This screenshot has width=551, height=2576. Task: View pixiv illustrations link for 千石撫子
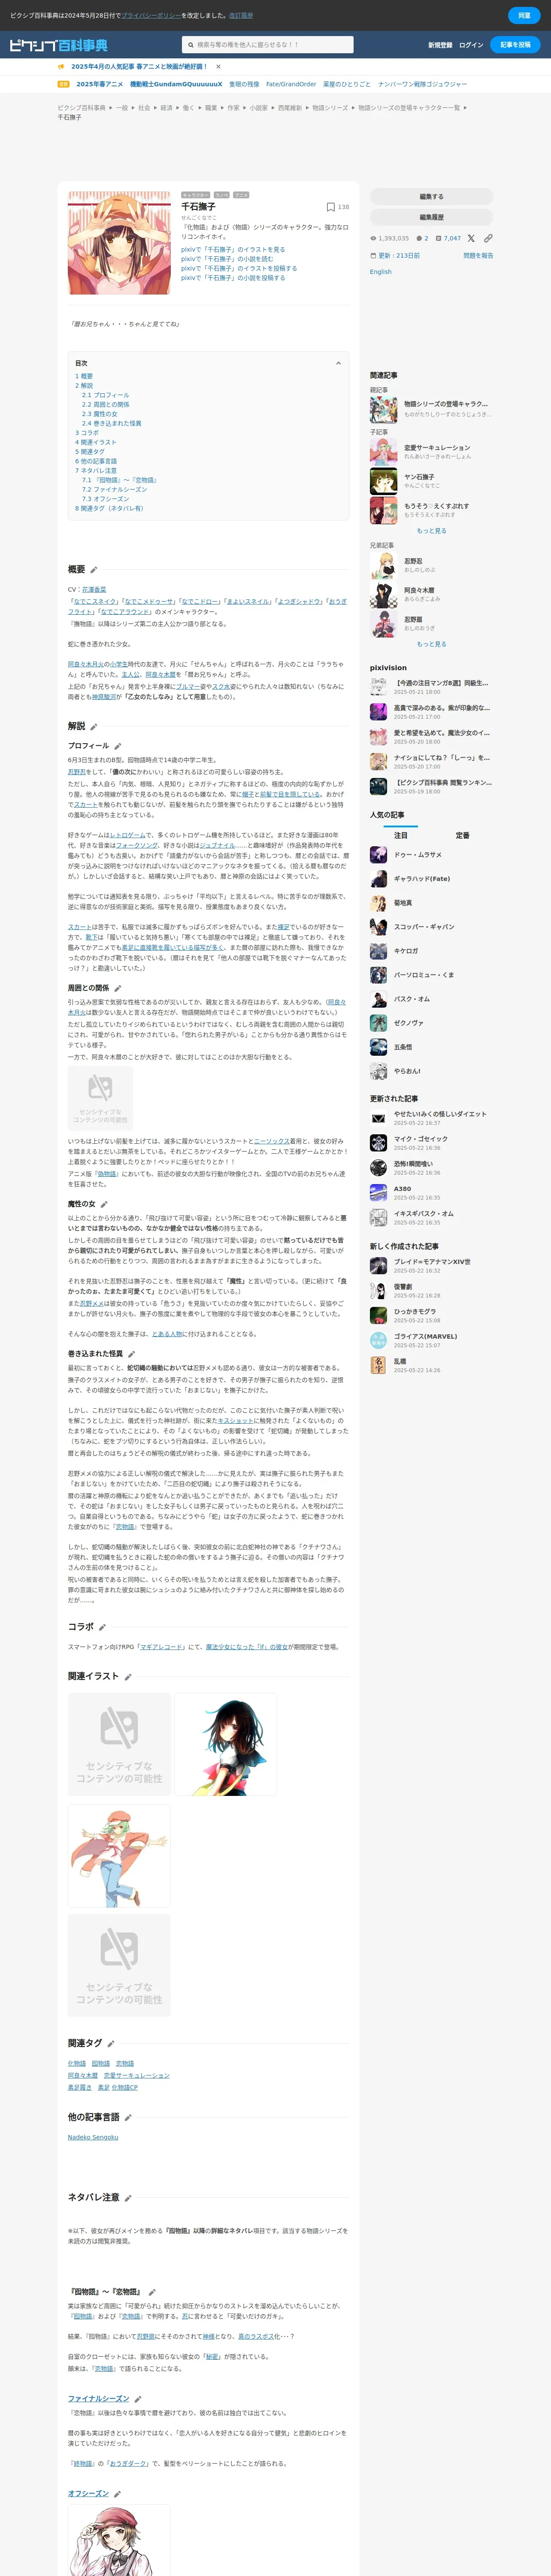[x=233, y=250]
